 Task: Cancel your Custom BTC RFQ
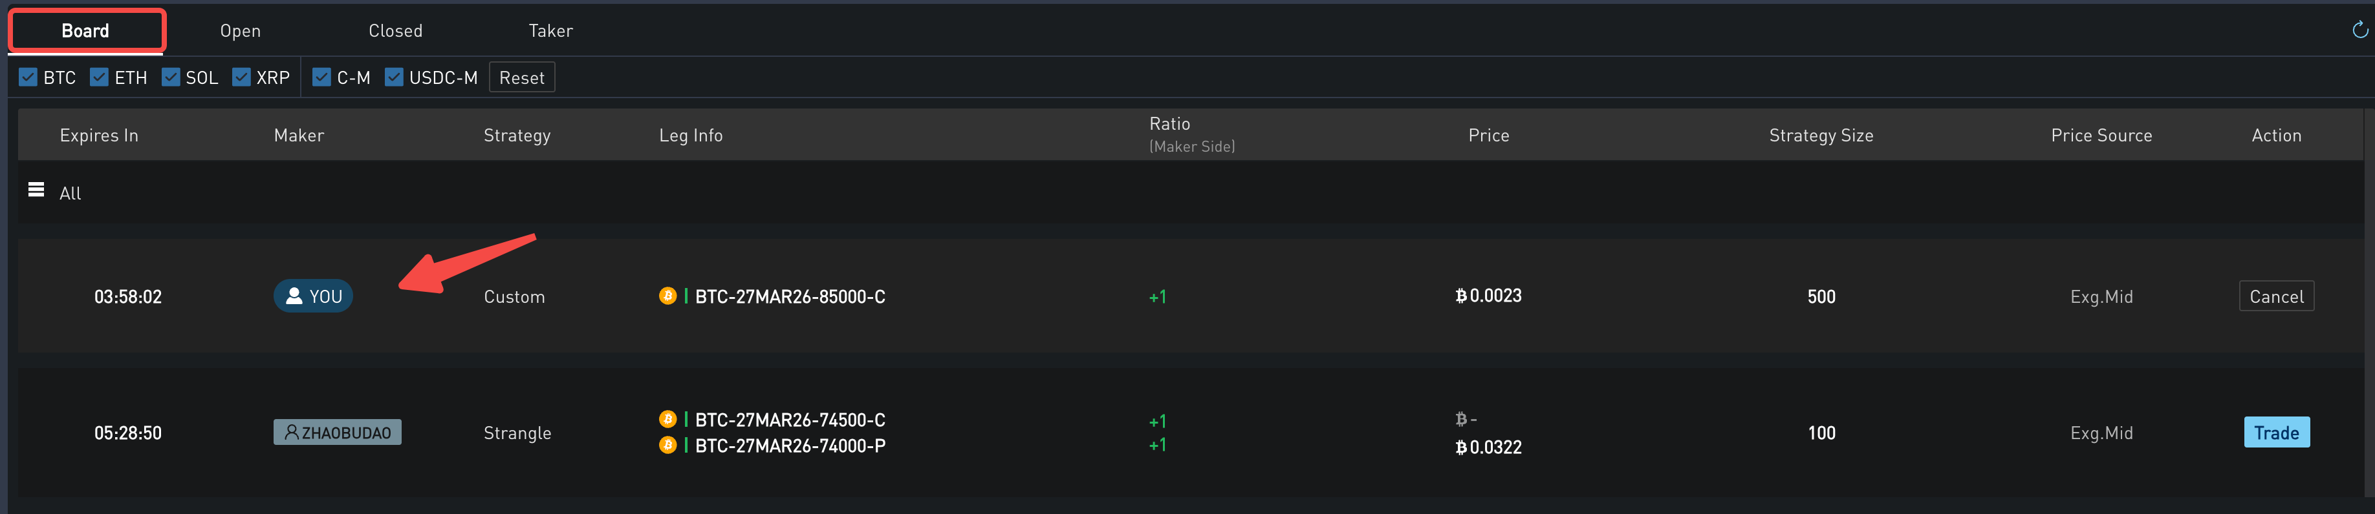(x=2275, y=296)
